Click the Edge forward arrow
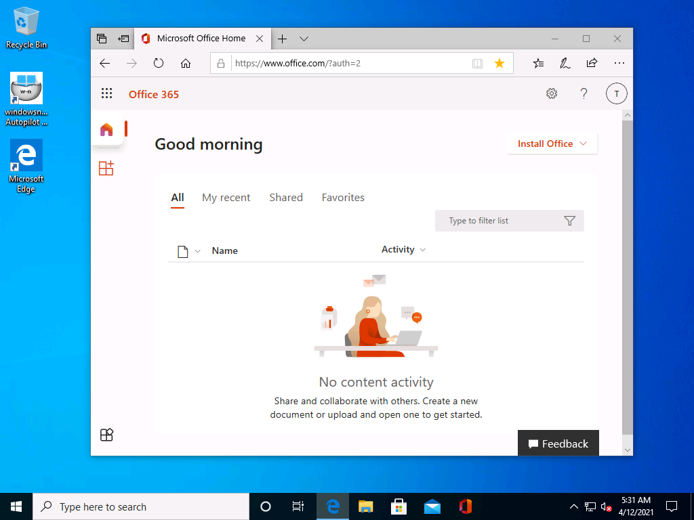 [x=131, y=63]
